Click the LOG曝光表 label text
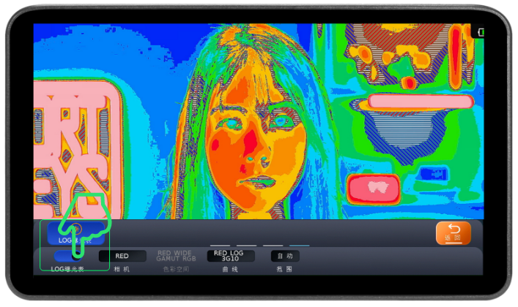This screenshot has height=307, width=518. point(67,269)
